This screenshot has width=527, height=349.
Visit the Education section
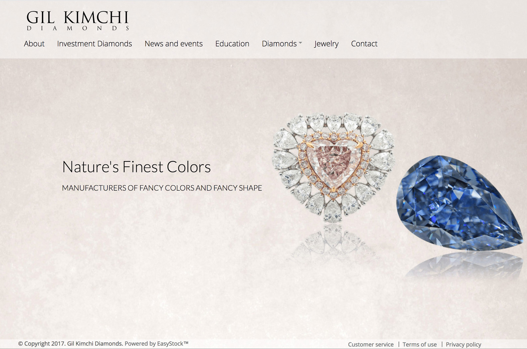[232, 44]
